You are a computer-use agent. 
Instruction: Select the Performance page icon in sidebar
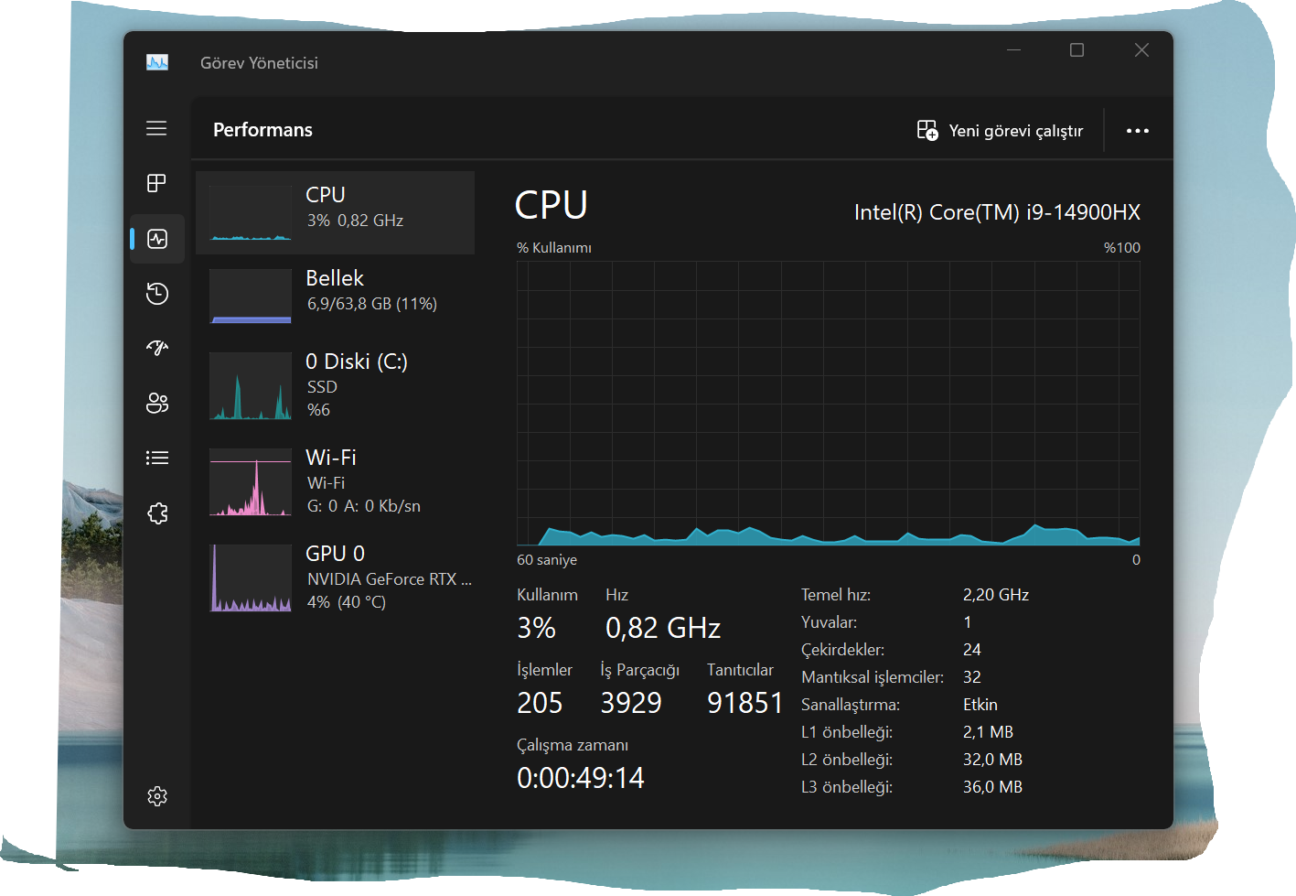[x=157, y=239]
